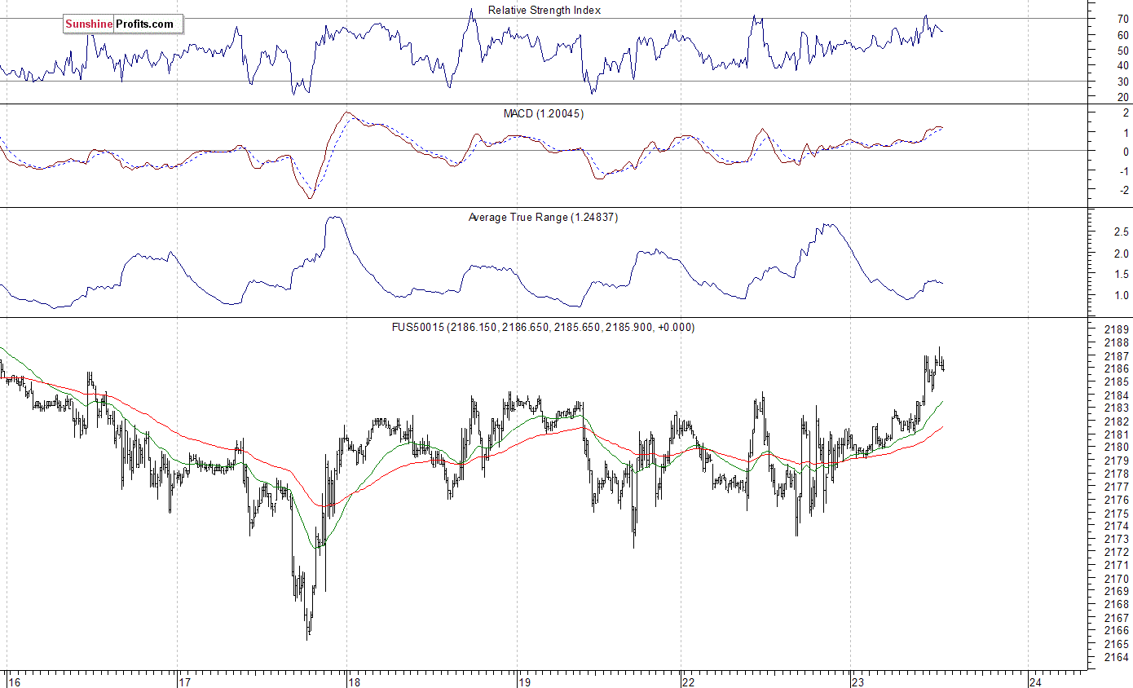
Task: Click price level 2189 on axis
Action: 1116,330
